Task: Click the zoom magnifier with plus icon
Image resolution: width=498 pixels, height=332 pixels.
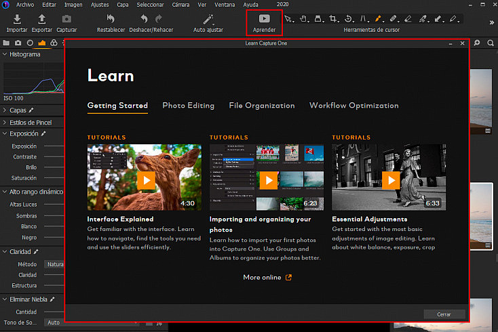Action: click(477, 43)
